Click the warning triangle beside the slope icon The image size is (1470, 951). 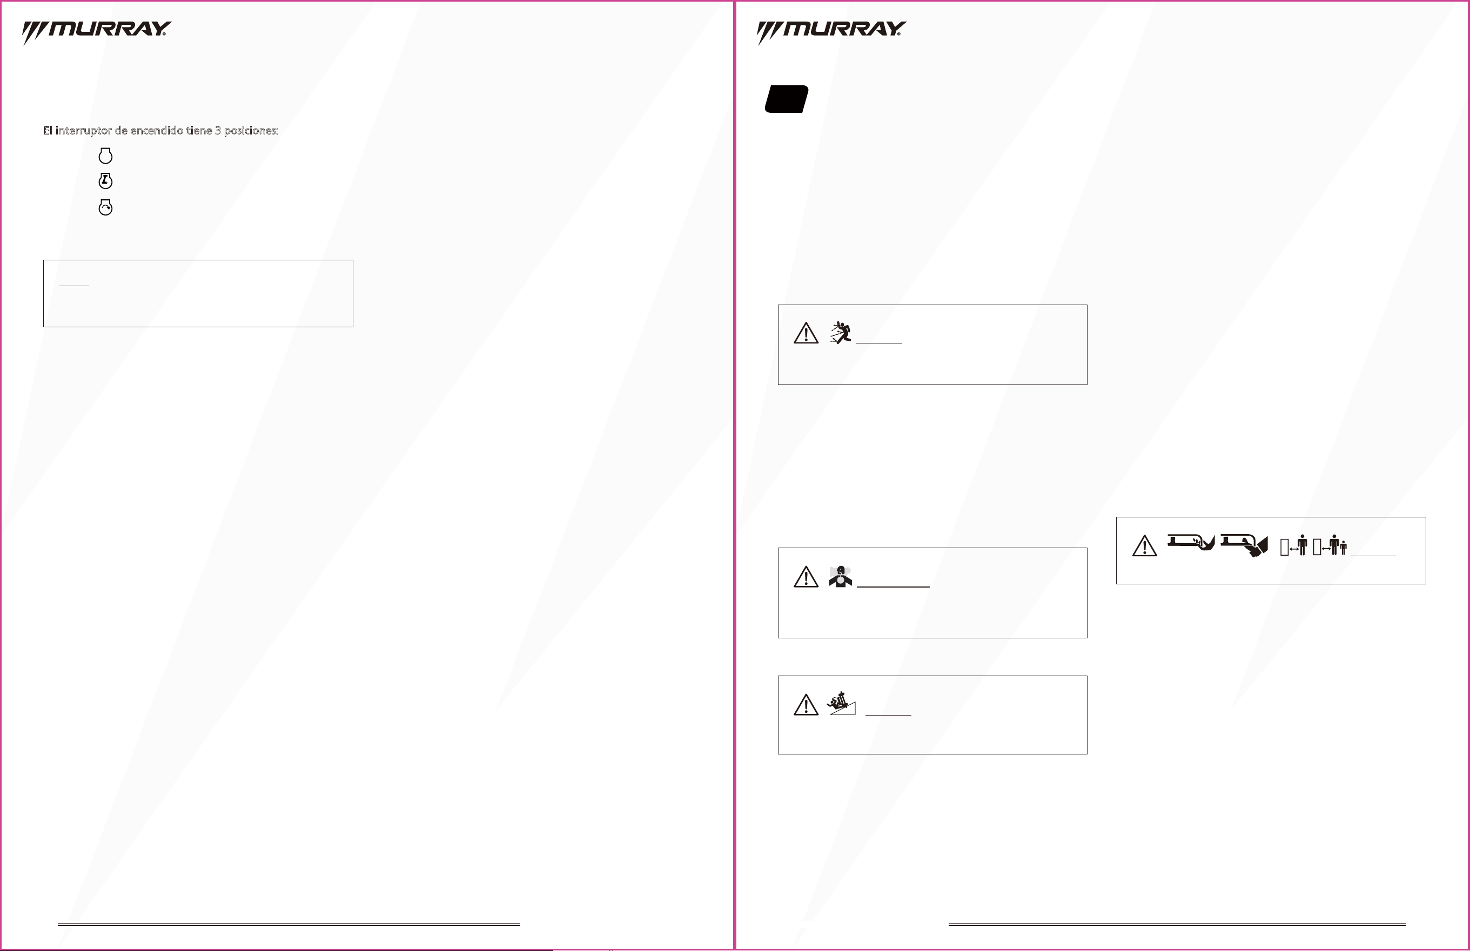(x=806, y=705)
